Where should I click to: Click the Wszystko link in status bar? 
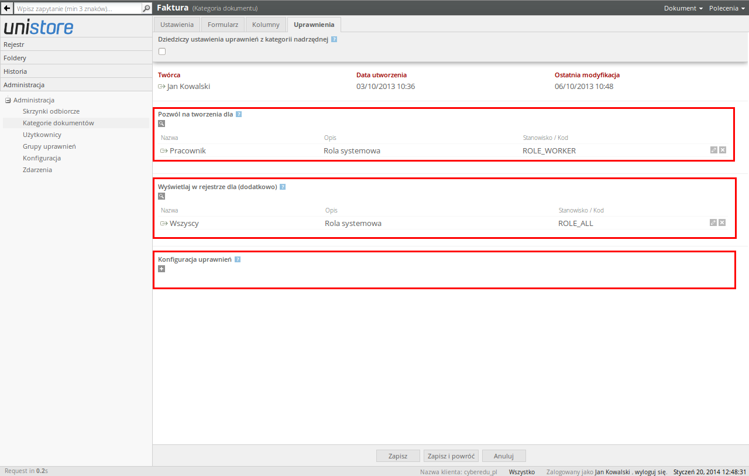point(522,472)
